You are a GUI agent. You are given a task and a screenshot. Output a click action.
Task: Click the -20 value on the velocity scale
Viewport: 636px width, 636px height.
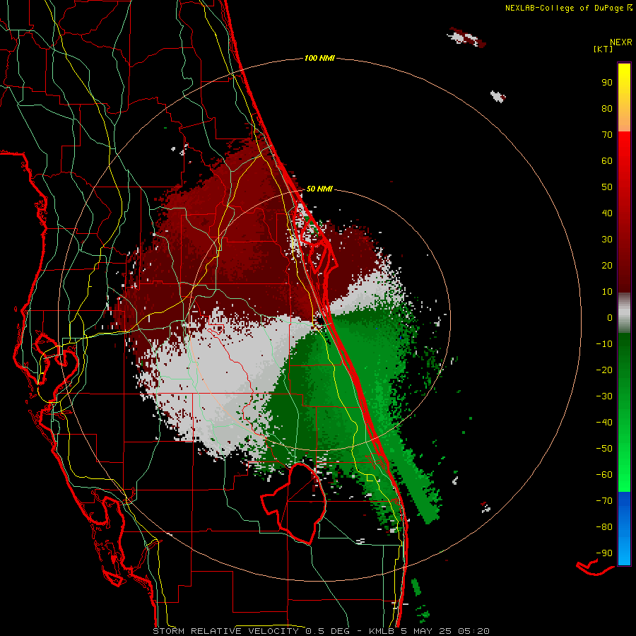[604, 370]
